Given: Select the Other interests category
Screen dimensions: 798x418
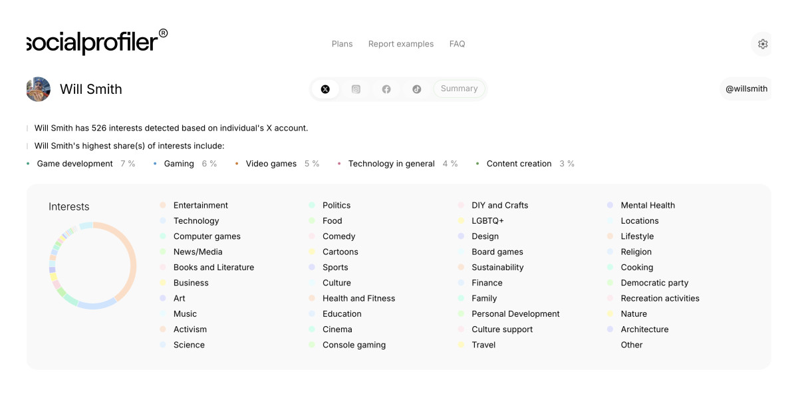Looking at the screenshot, I should coord(631,345).
